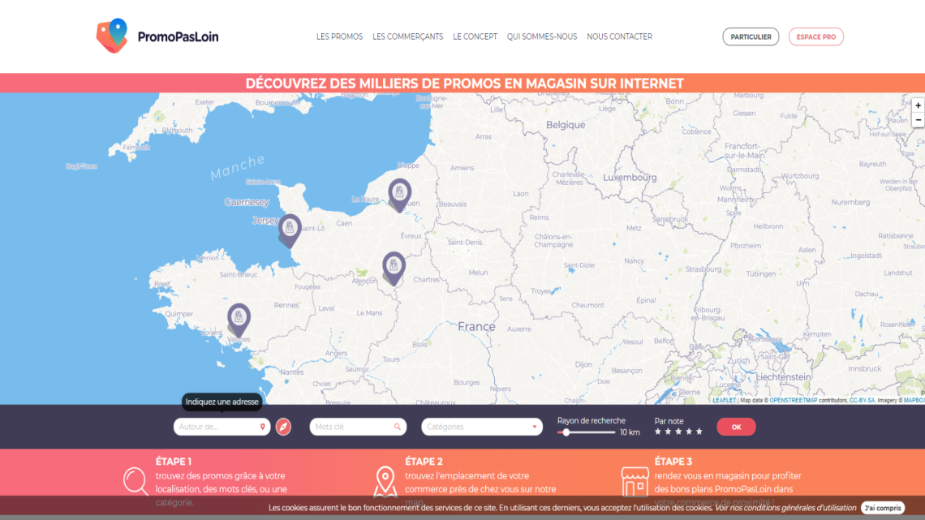Open the CC-BY-SA license link
Image resolution: width=925 pixels, height=520 pixels.
(862, 400)
